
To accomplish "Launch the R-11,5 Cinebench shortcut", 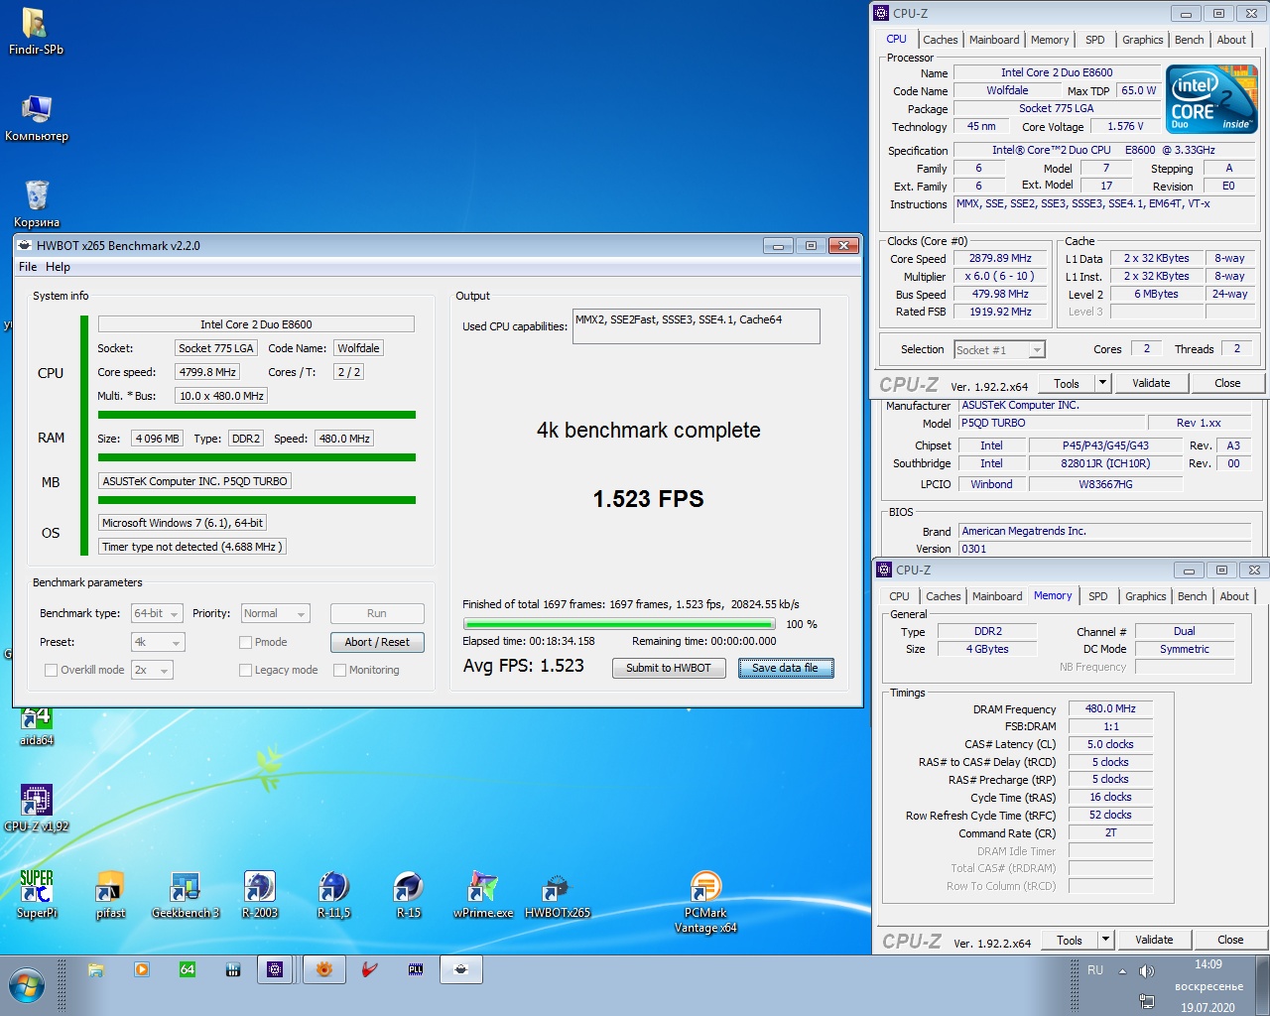I will (333, 893).
